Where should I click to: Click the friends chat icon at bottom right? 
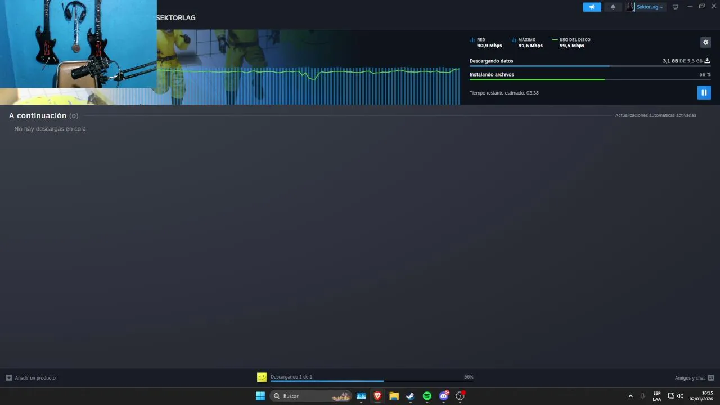tap(711, 378)
